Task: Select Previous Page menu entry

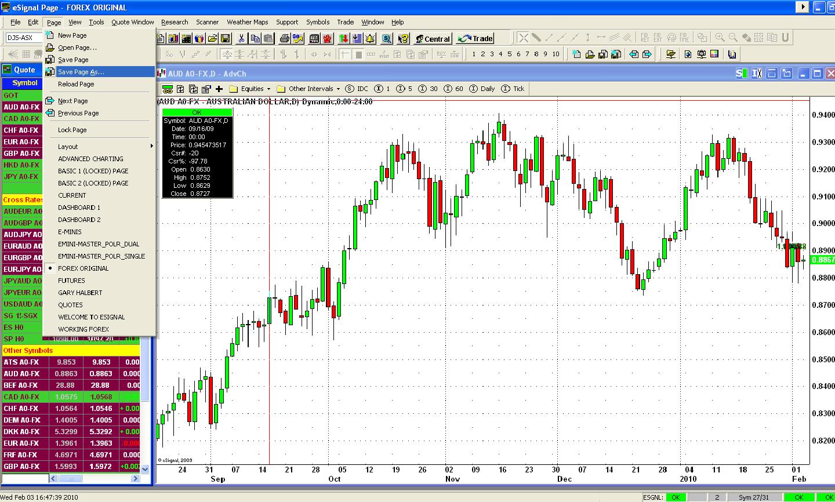Action: tap(99, 113)
